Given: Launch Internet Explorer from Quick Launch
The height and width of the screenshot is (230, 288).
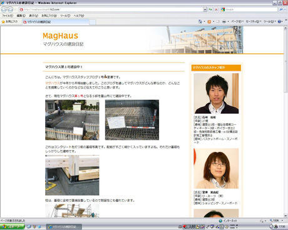Looking at the screenshot, I should pyautogui.click(x=39, y=226).
